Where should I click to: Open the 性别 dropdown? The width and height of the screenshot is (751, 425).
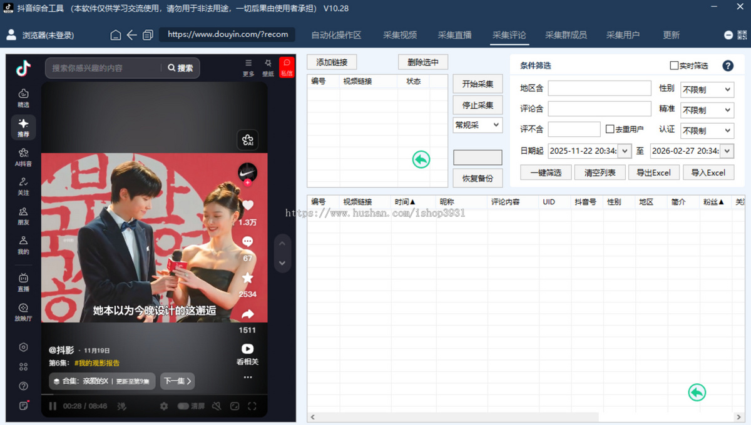(707, 89)
